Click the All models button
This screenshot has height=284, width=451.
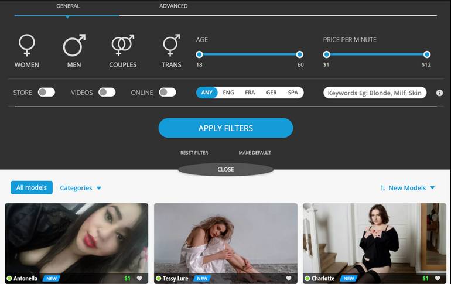(x=32, y=187)
